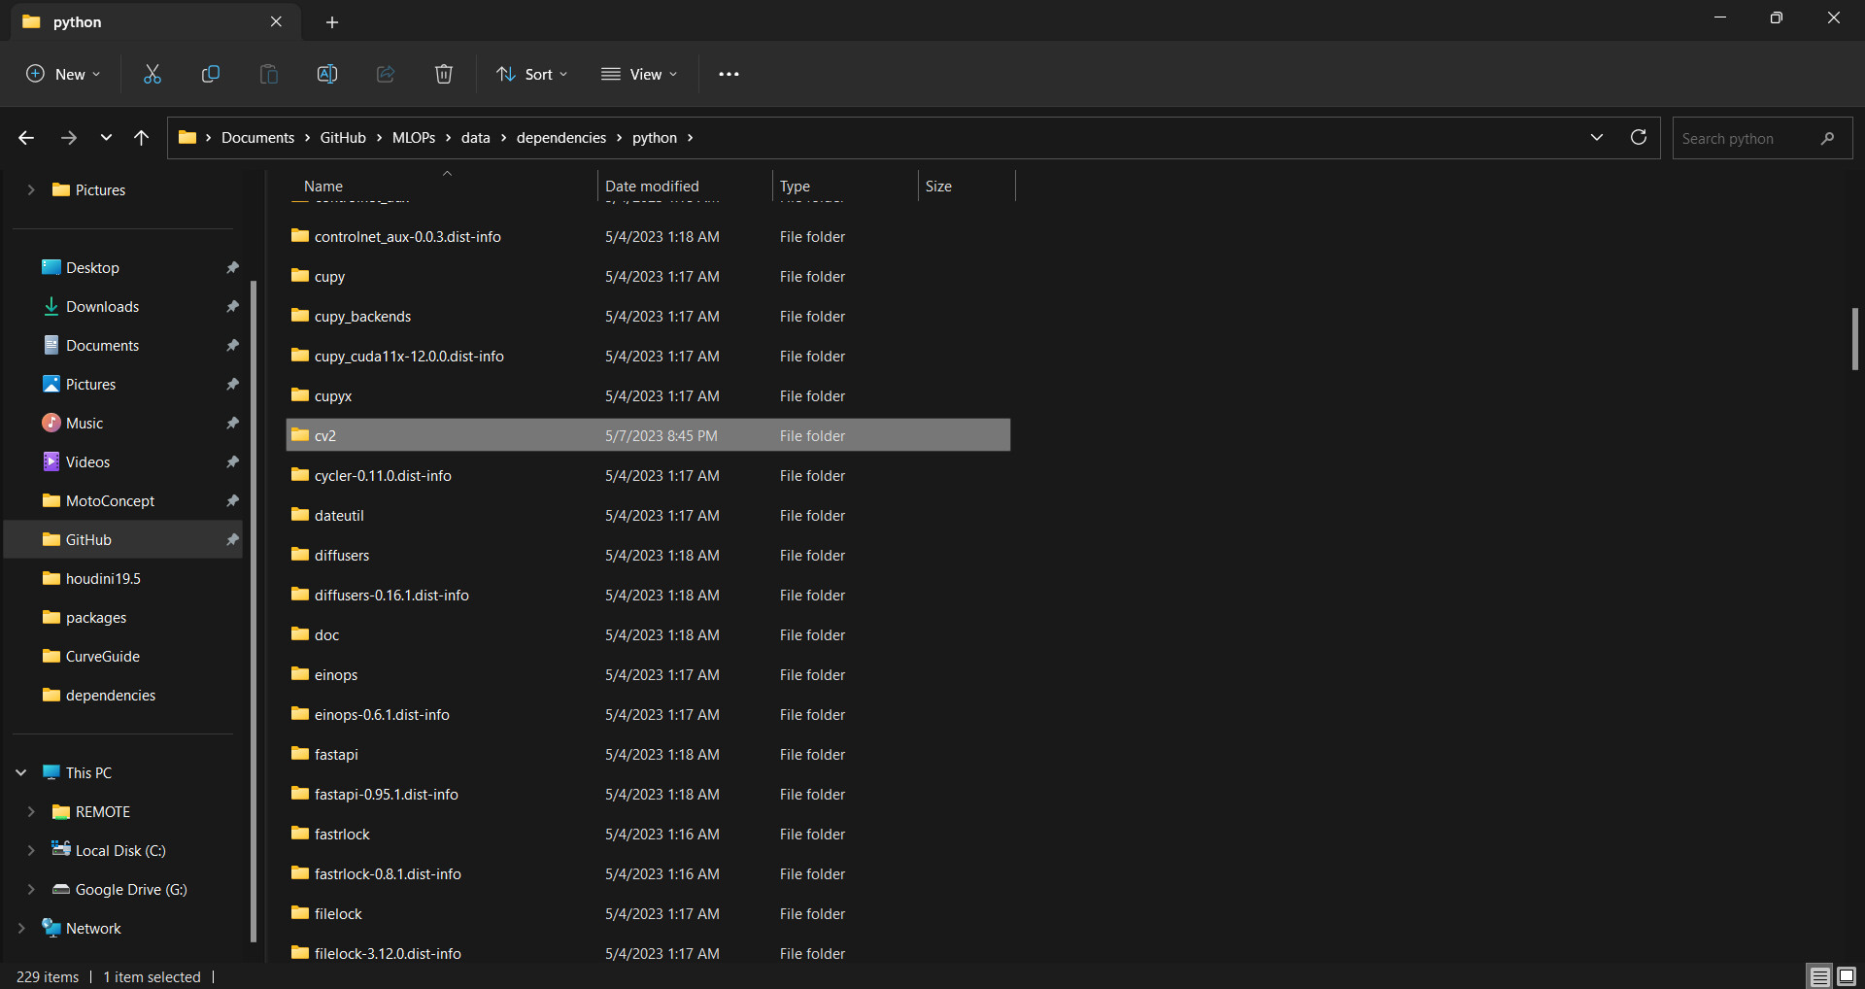Click the Search python field

click(1748, 138)
